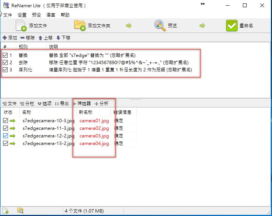Screen dimensions: 272x216
Task: Click the Preview (预览) magnifier icon
Action: tap(160, 25)
